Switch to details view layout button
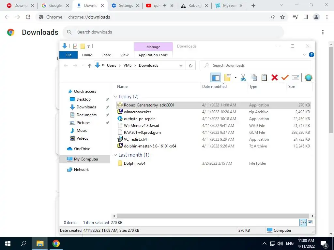This screenshot has height=250, width=334. click(303, 222)
